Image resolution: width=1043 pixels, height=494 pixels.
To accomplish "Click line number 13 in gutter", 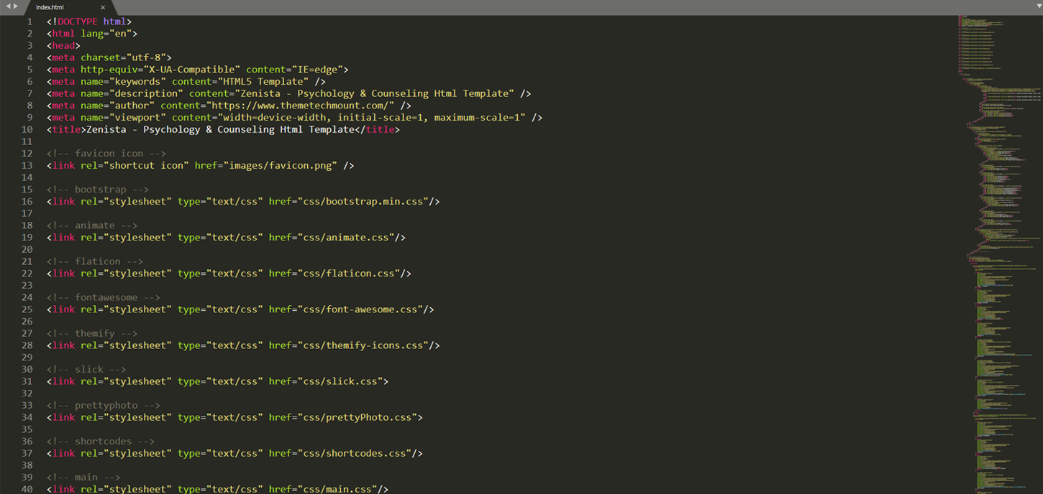I will pos(27,165).
